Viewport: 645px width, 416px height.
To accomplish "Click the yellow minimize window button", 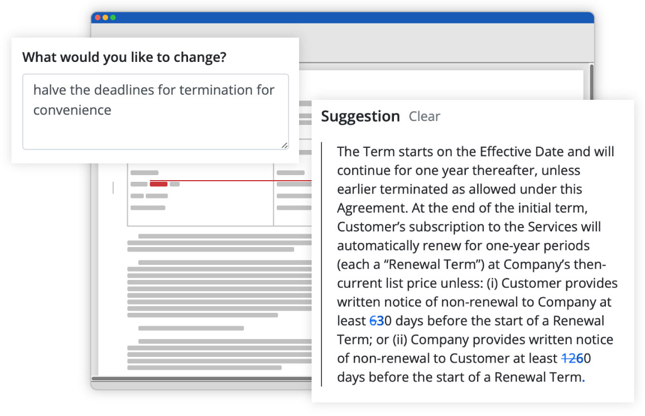I will (105, 17).
